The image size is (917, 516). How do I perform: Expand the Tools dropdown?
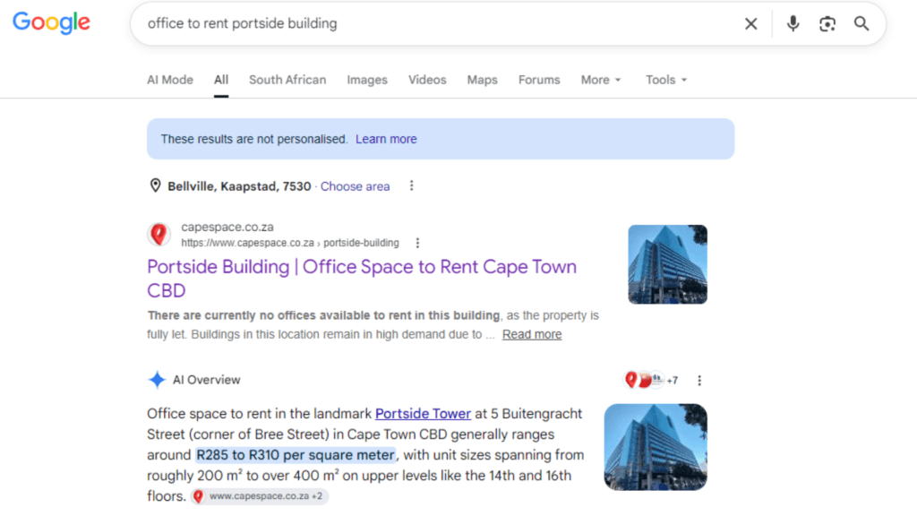666,80
